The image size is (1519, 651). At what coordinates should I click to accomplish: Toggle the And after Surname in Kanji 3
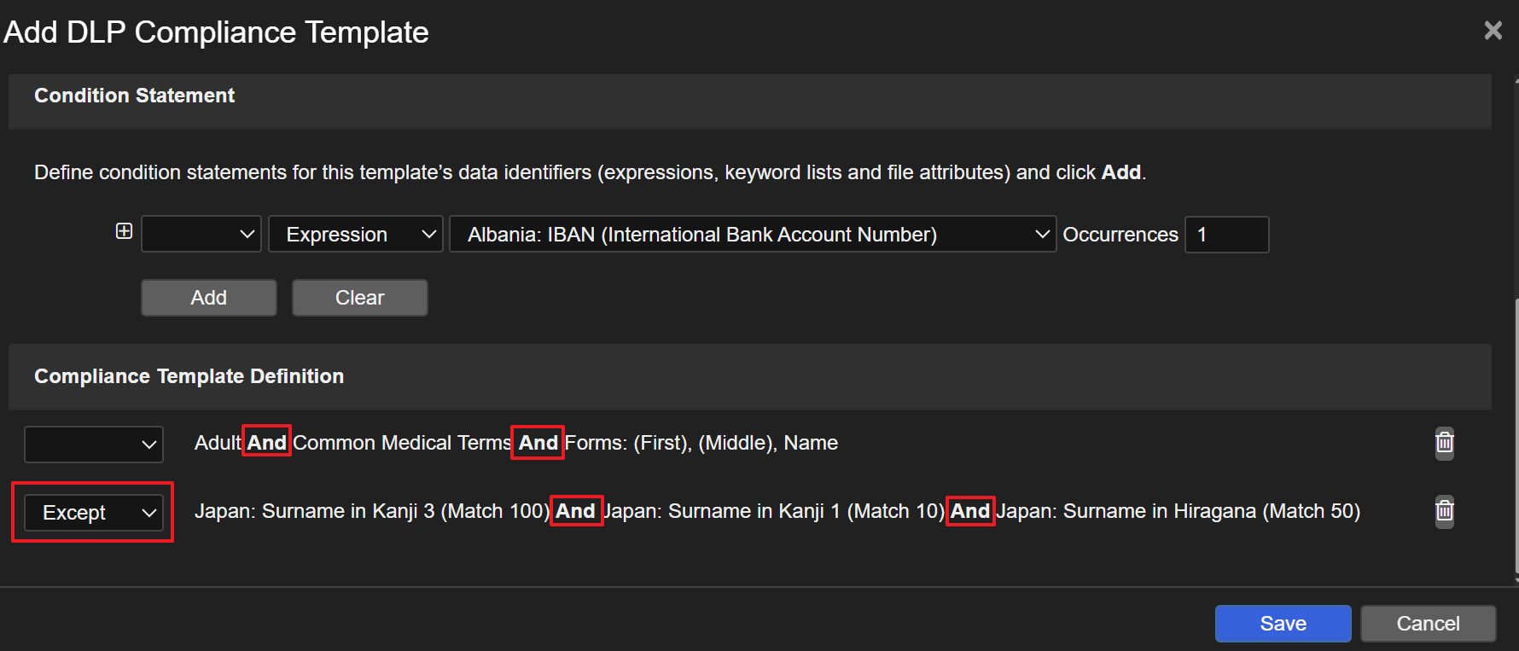pos(576,511)
